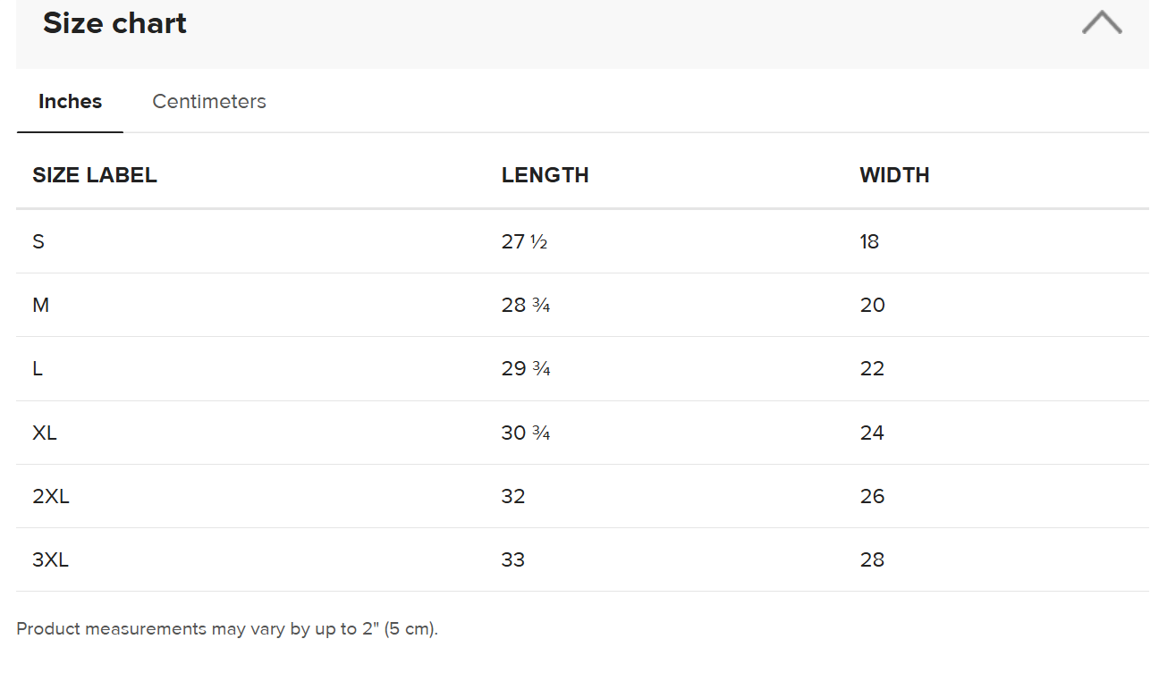Click the width value 24
The width and height of the screenshot is (1176, 698).
[872, 433]
